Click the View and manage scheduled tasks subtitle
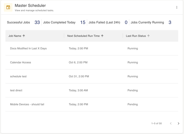The image size is (184, 134). 34,10
